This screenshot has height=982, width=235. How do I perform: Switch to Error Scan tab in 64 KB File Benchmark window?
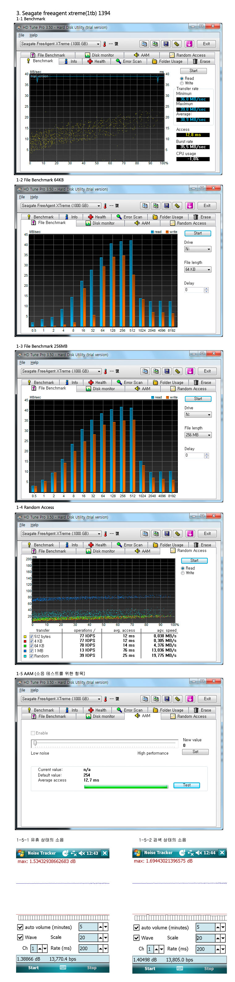click(x=130, y=217)
